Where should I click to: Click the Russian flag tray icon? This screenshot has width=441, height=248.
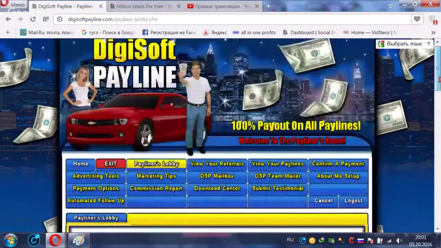point(361,240)
